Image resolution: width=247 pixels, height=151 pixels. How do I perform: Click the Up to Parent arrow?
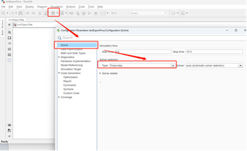[40, 13]
